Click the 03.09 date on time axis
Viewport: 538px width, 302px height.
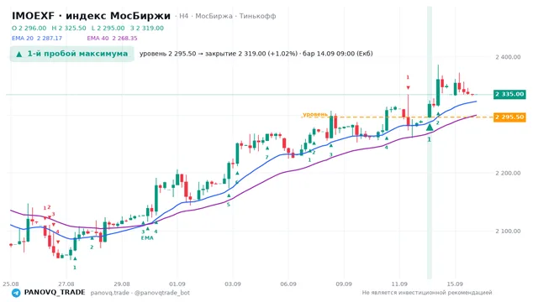coord(233,284)
